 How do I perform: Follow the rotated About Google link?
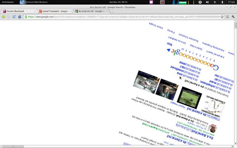(x=156, y=26)
